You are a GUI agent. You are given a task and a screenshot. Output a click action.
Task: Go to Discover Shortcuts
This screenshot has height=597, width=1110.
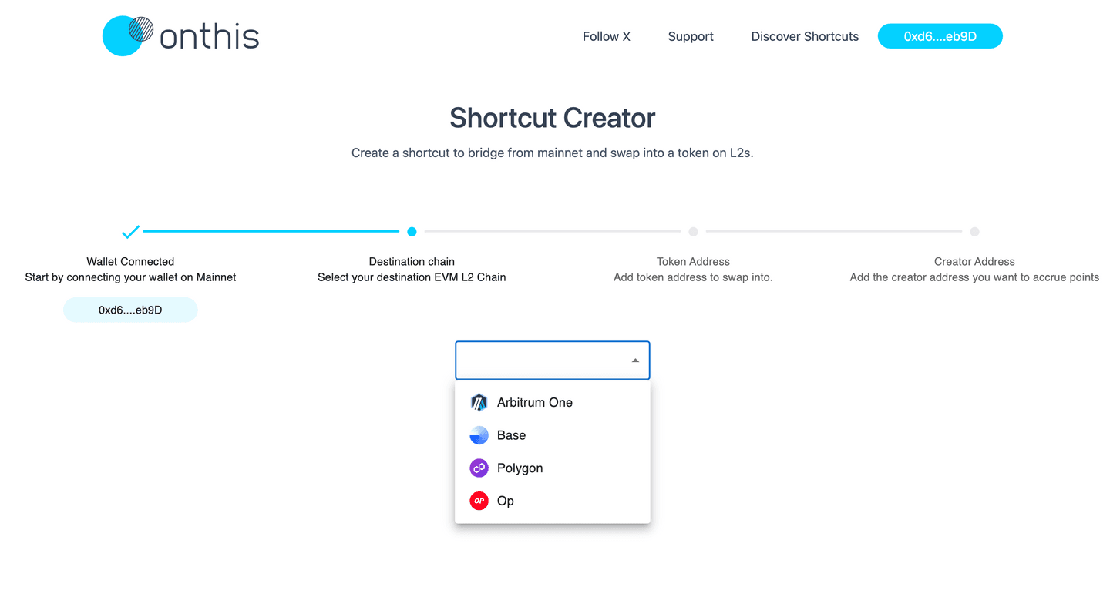click(805, 36)
